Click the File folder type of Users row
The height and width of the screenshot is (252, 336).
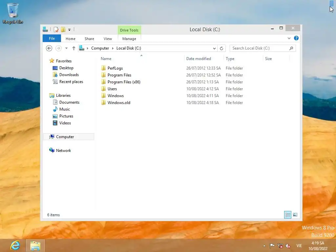pyautogui.click(x=234, y=89)
